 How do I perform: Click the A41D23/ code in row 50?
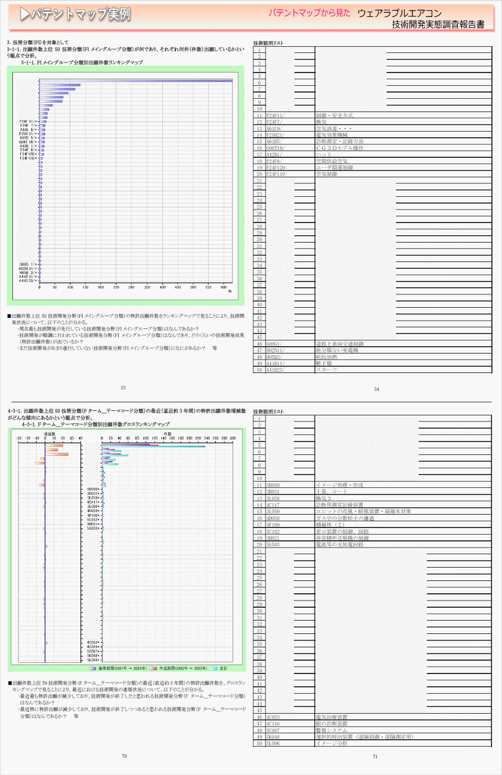275,370
